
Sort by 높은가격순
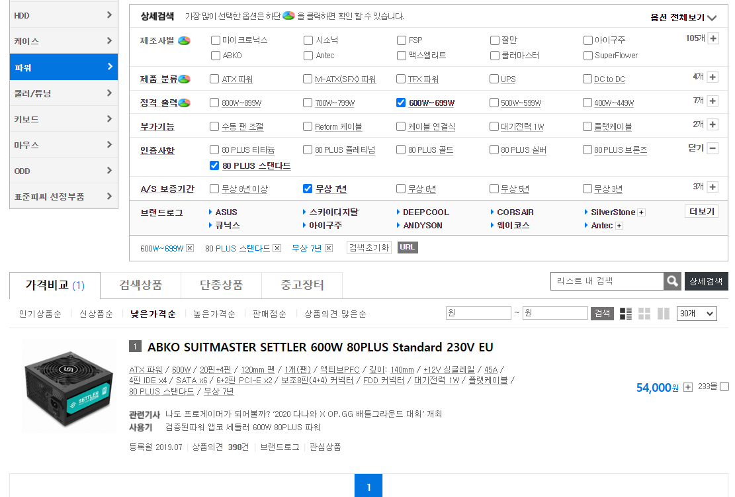click(214, 314)
